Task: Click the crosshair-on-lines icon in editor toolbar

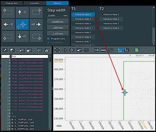Action: (x=40, y=50)
